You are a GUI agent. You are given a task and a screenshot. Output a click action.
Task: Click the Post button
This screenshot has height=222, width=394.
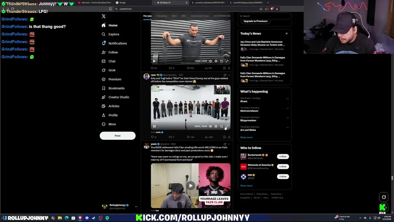[x=118, y=136]
